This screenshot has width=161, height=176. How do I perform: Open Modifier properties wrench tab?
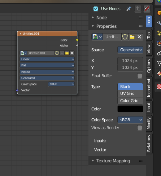point(159,23)
